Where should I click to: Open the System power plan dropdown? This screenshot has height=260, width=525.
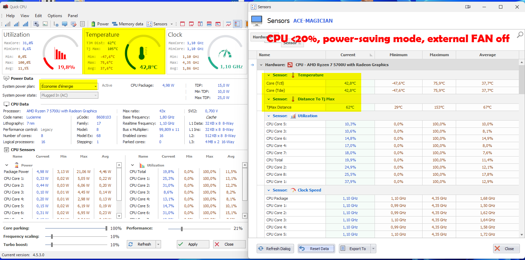[69, 86]
